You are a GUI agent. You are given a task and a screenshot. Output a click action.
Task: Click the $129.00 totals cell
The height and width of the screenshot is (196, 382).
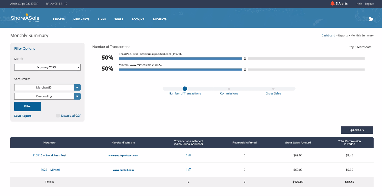coord(298,182)
